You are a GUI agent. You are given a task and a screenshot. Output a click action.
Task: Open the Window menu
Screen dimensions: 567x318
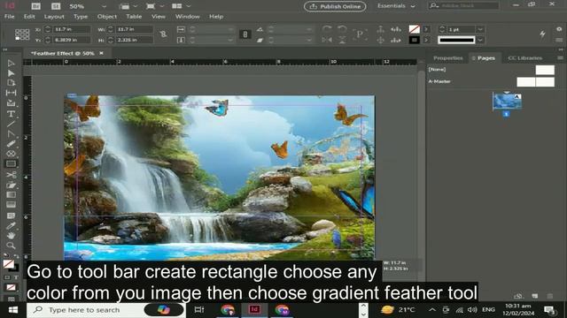coord(187,17)
